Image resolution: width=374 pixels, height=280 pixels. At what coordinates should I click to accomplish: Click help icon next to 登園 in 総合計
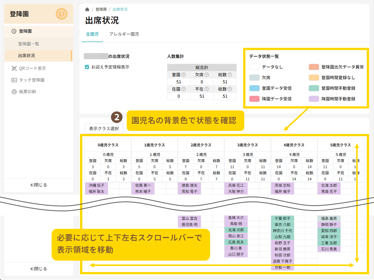point(184,75)
